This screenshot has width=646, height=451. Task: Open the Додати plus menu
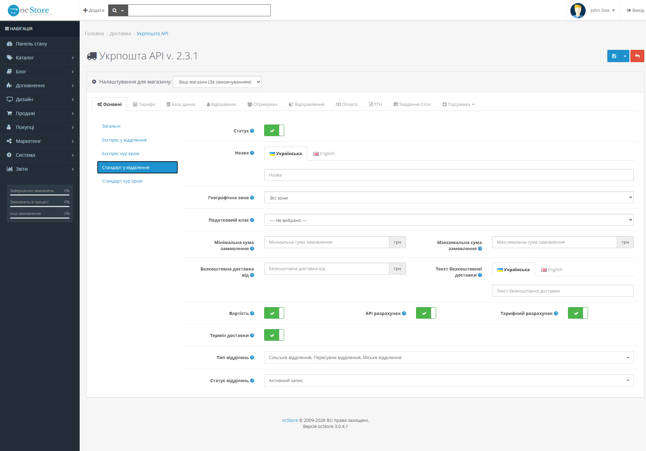coord(94,11)
